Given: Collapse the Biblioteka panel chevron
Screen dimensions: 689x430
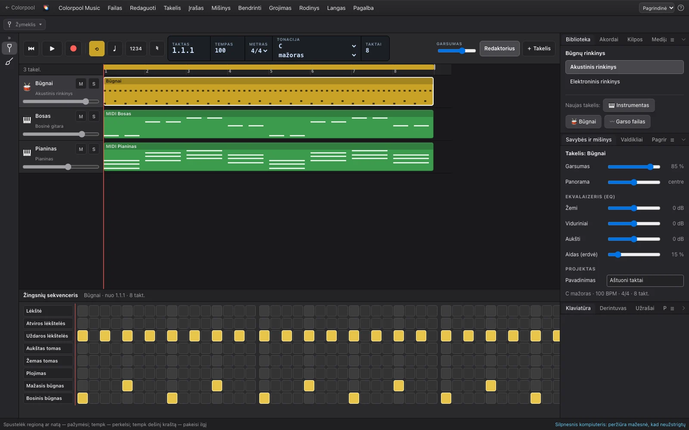Looking at the screenshot, I should 683,40.
